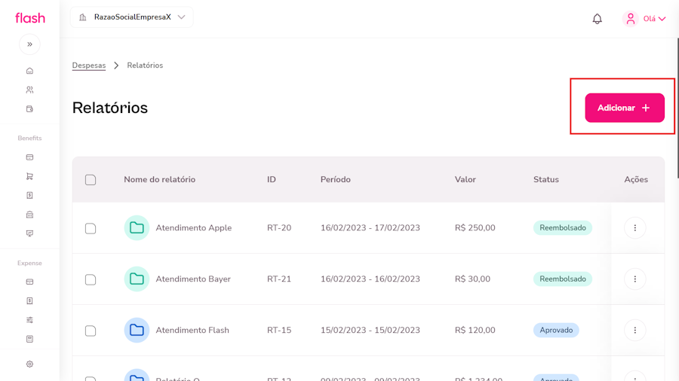Screen dimensions: 679x381
Task: Check the Atendimento Apple row checkbox
Action: point(91,228)
